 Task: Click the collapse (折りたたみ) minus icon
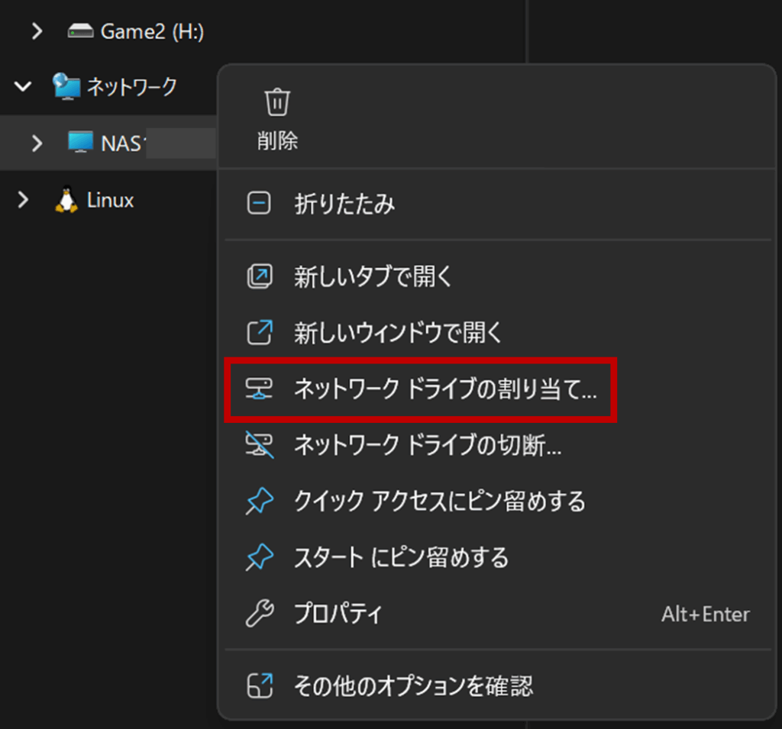point(260,204)
